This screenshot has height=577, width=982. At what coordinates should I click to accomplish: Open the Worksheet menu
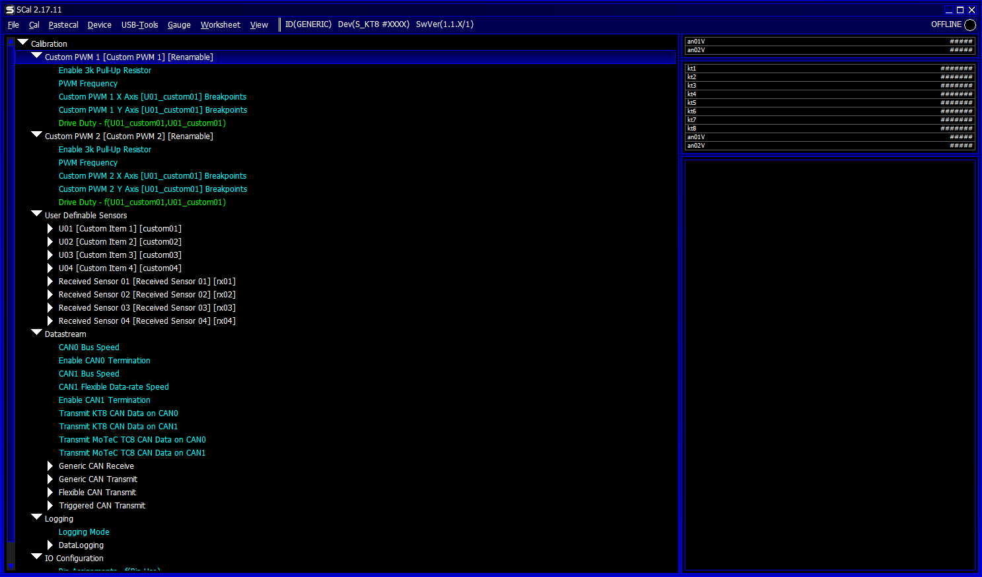click(221, 25)
